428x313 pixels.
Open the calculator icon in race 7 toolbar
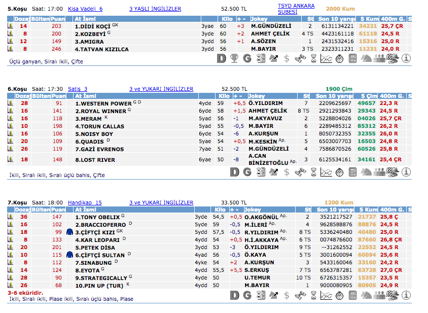[x=352, y=295]
